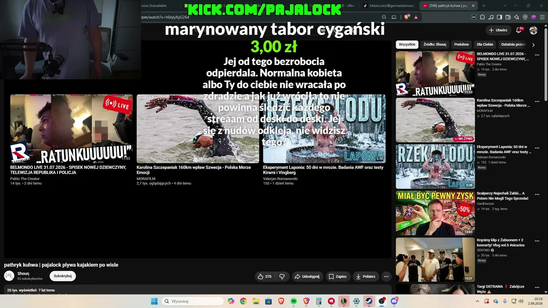Click the Brave Rewards triangle icon
This screenshot has height=308, width=548.
pos(416,17)
